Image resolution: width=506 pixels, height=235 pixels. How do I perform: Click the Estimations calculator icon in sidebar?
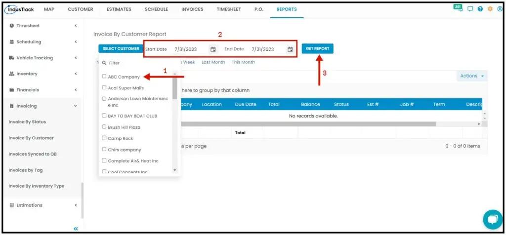(x=12, y=205)
